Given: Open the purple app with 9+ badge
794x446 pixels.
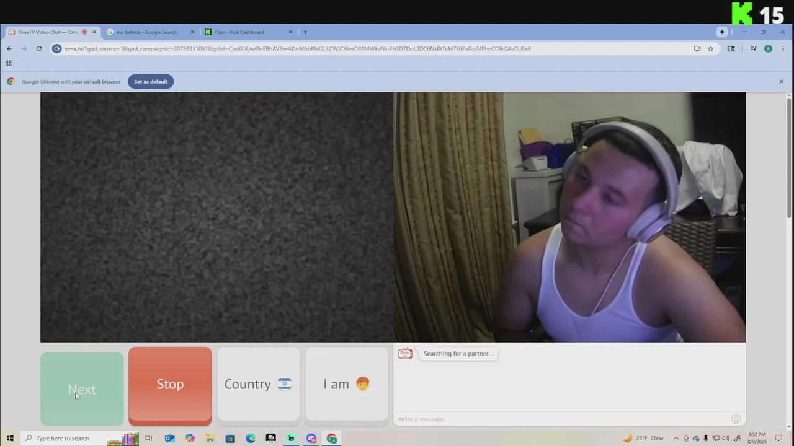Looking at the screenshot, I should coord(311,439).
